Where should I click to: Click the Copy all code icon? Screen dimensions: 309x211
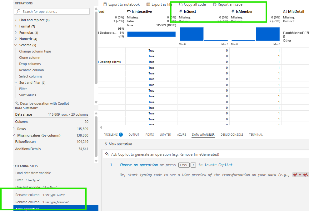(181, 4)
